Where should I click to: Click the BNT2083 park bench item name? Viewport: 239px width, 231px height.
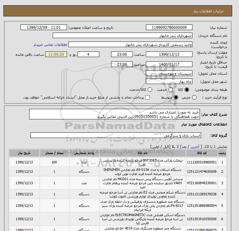[x=142, y=162]
